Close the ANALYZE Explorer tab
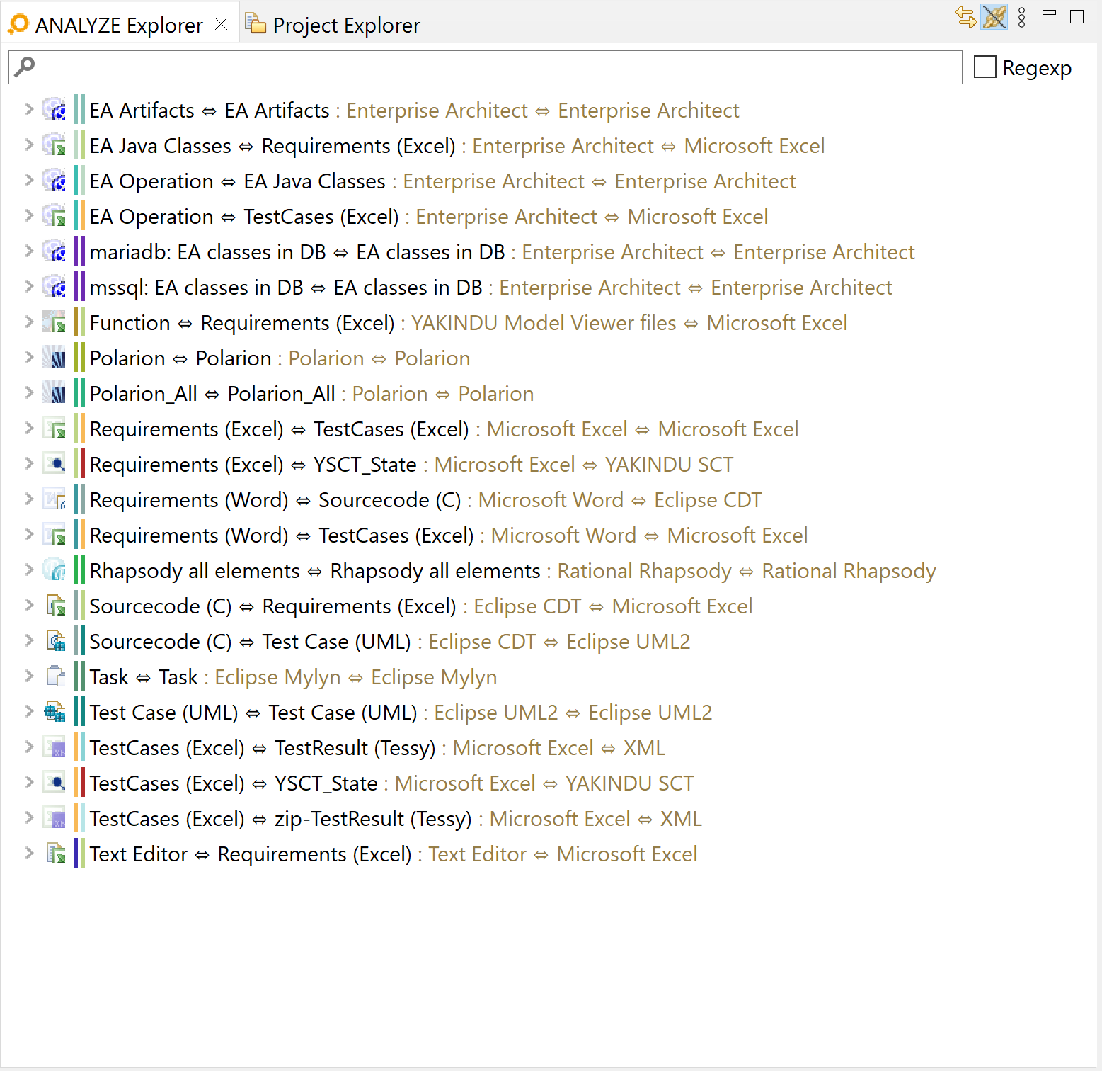 click(x=222, y=24)
